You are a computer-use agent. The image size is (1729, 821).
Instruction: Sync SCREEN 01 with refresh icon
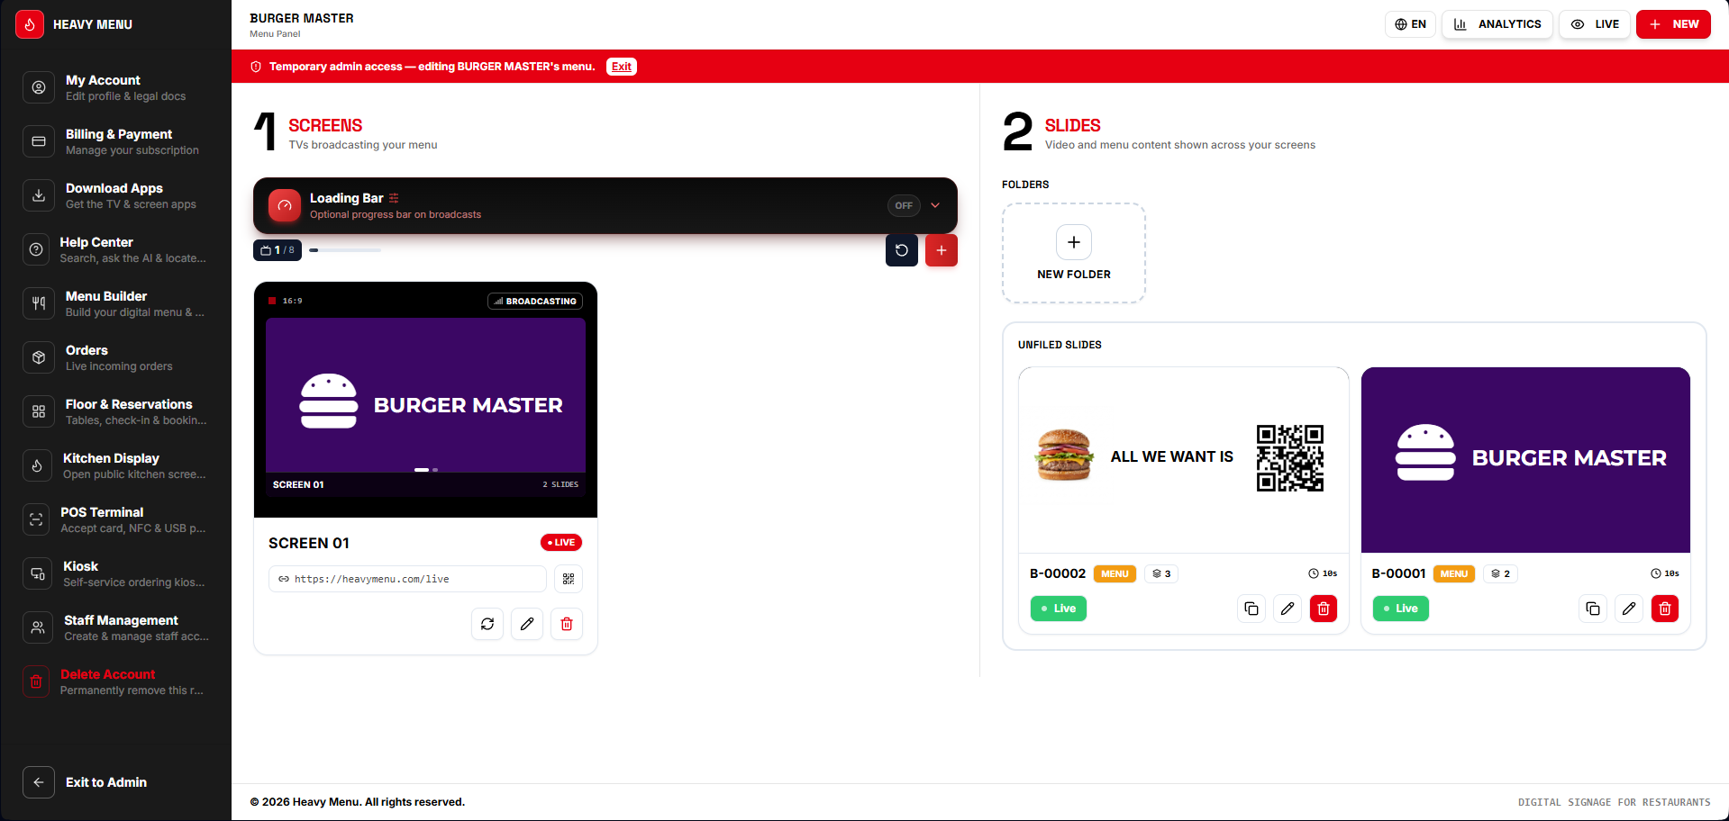click(487, 624)
